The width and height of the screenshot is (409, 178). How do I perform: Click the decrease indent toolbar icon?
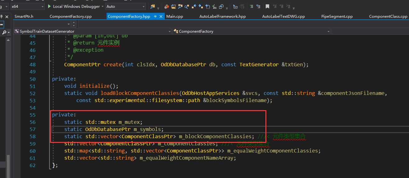coord(251,7)
